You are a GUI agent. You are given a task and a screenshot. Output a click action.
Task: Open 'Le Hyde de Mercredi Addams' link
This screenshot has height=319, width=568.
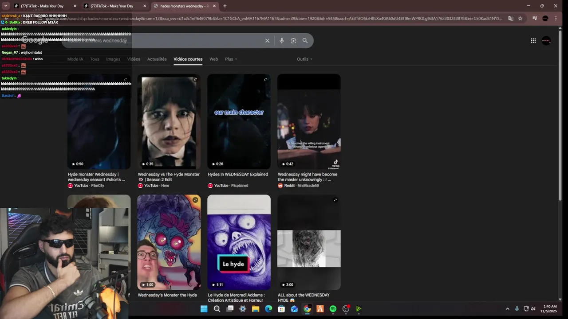pyautogui.click(x=236, y=298)
